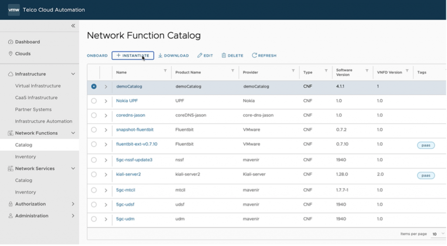The height and width of the screenshot is (246, 447).
Task: Expand the demoCatalog row details
Action: click(x=106, y=87)
